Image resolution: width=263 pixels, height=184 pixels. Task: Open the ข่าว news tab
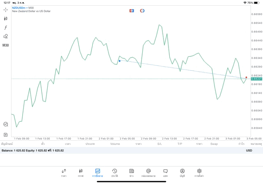coord(131,172)
